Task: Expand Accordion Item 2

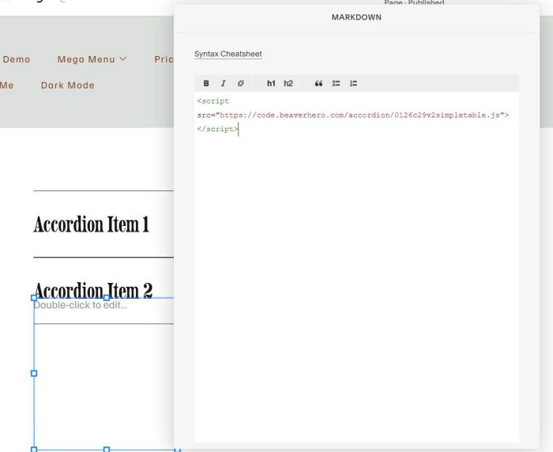Action: (92, 289)
